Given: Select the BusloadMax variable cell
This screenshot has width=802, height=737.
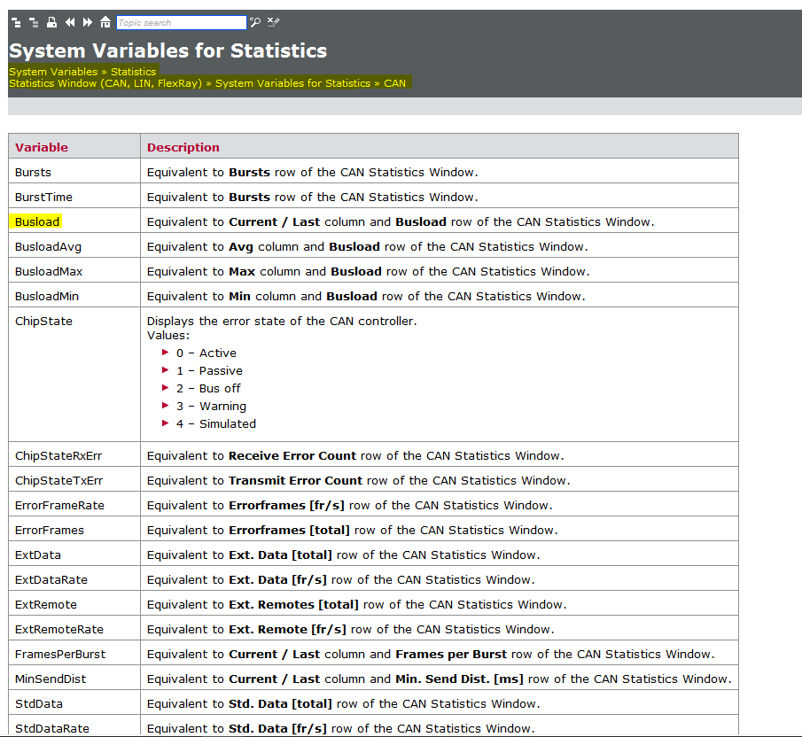Looking at the screenshot, I should (x=74, y=271).
